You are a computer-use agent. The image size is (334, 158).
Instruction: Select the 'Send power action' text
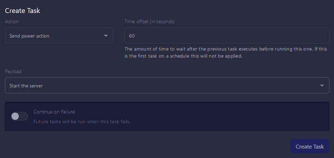coord(29,36)
